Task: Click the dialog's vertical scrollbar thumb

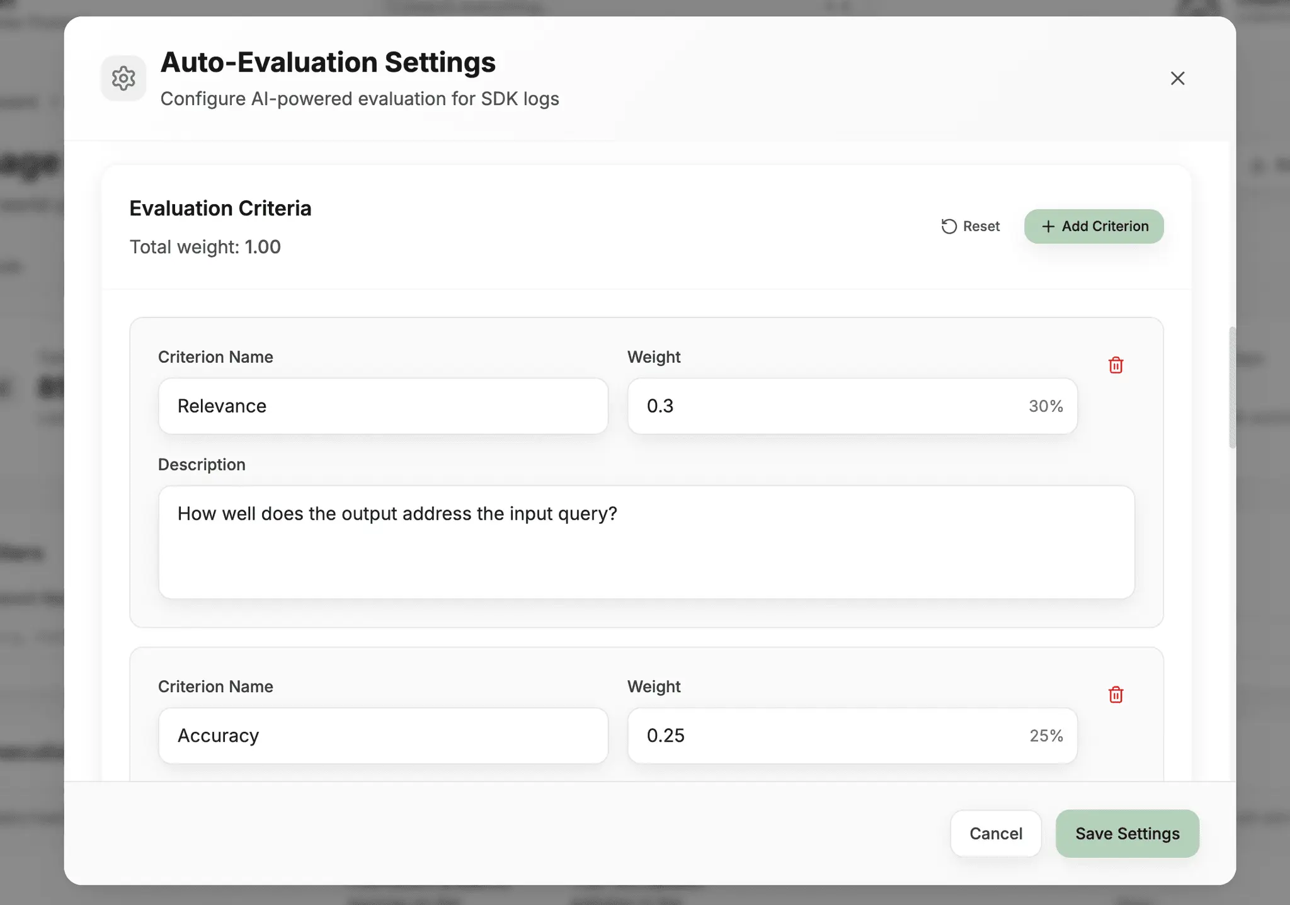Action: (x=1232, y=387)
